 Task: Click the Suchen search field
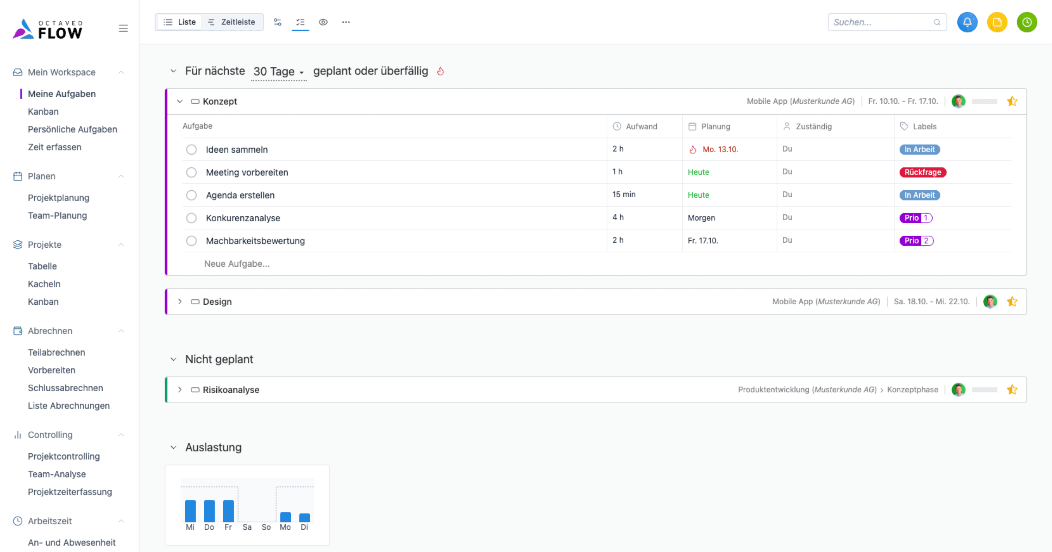tap(882, 22)
